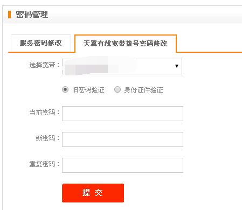The image size is (242, 210).
Task: Click the 旧密码验证 label text
Action: pyautogui.click(x=88, y=89)
